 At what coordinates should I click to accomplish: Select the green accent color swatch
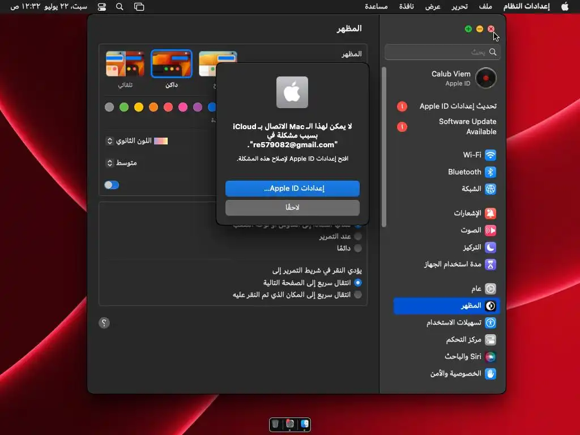[x=124, y=107]
